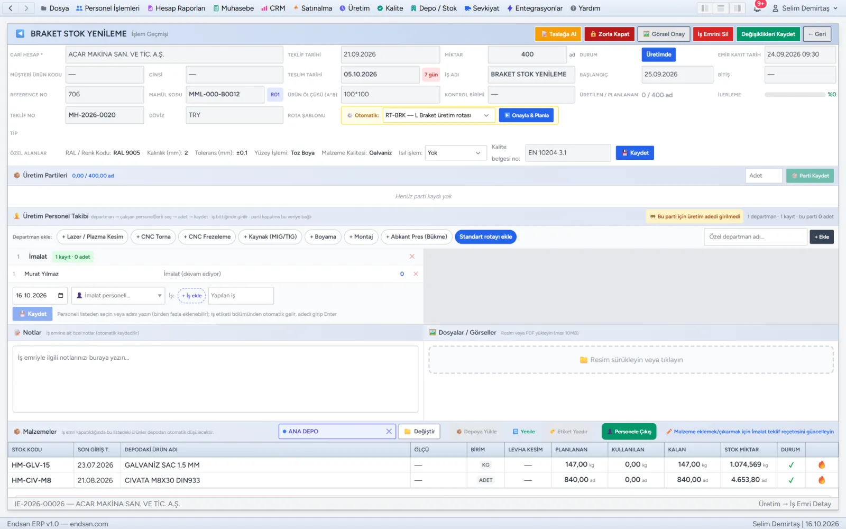Image resolution: width=846 pixels, height=529 pixels.
Task: Open the Üretim menu
Action: point(354,8)
